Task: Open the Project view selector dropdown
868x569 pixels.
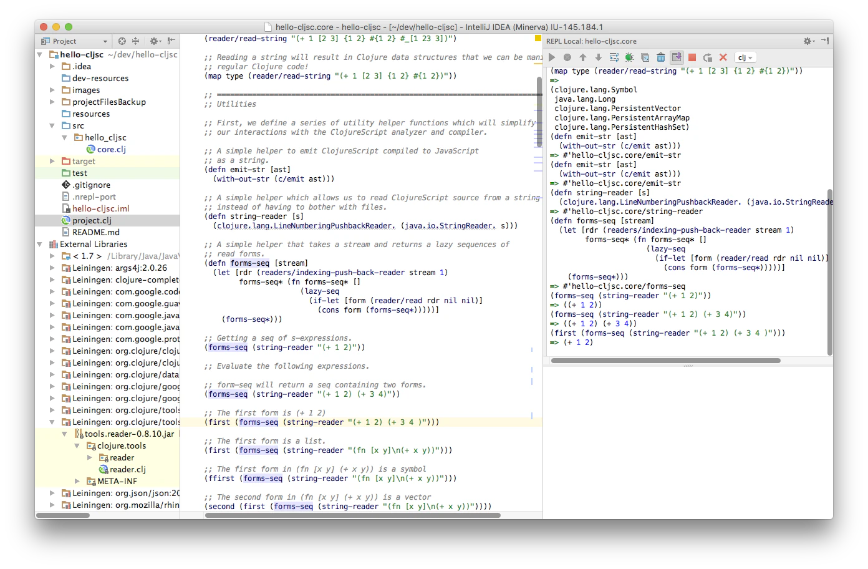Action: click(74, 41)
